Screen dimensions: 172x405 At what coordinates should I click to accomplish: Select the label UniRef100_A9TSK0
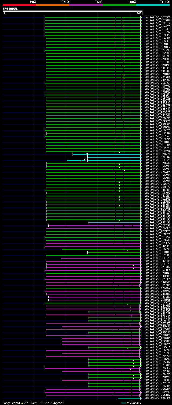pos(157,145)
